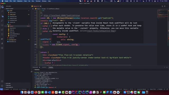Viewport: 169px width, 95px height.
Task: Open Finder from the dock
Action: (22, 92)
